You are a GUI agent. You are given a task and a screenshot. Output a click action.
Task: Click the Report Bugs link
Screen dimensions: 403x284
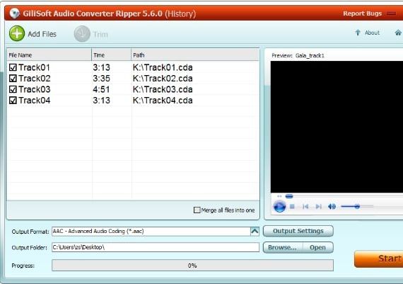(x=363, y=13)
